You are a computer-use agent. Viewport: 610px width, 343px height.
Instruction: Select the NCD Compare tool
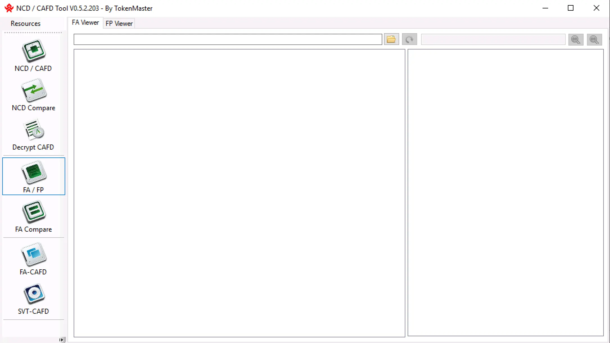[x=33, y=95]
